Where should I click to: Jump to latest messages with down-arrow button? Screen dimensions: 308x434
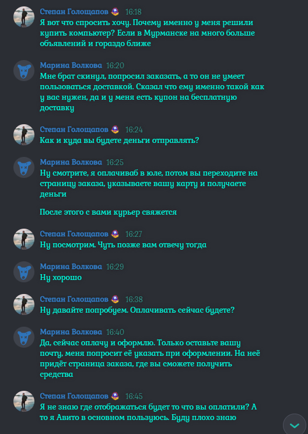[295, 425]
